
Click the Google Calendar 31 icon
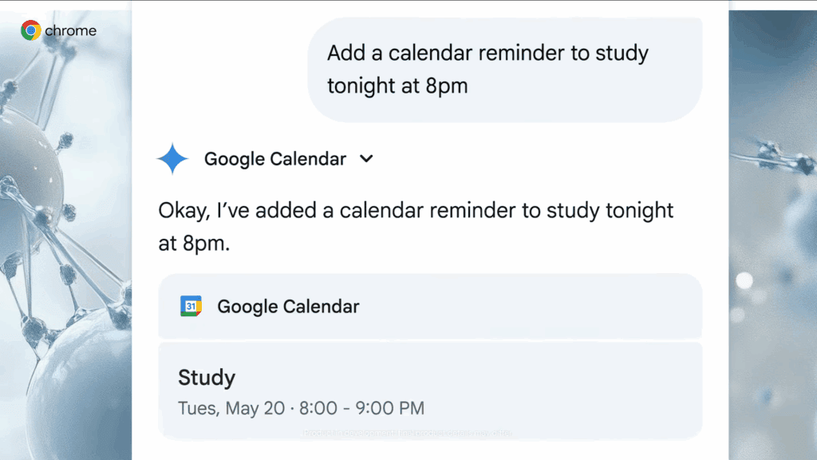click(x=191, y=306)
